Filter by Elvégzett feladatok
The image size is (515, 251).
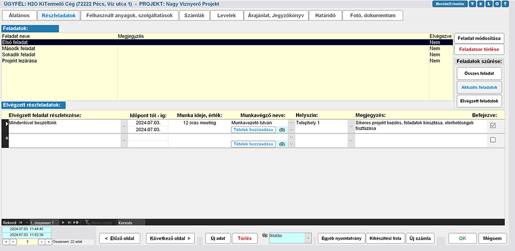pyautogui.click(x=479, y=101)
